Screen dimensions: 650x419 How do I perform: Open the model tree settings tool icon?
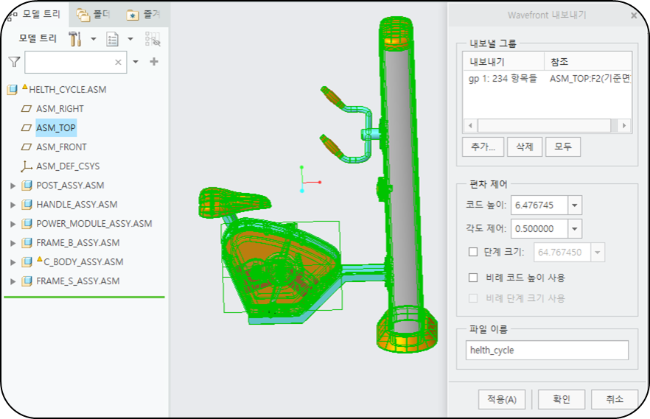tap(75, 39)
